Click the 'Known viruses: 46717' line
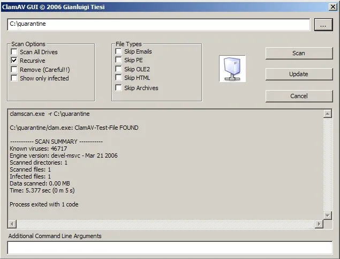340x259 pixels. point(39,149)
